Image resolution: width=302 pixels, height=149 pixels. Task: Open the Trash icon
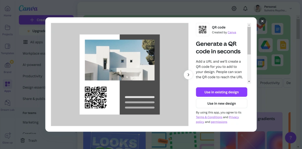pyautogui.click(x=22, y=140)
